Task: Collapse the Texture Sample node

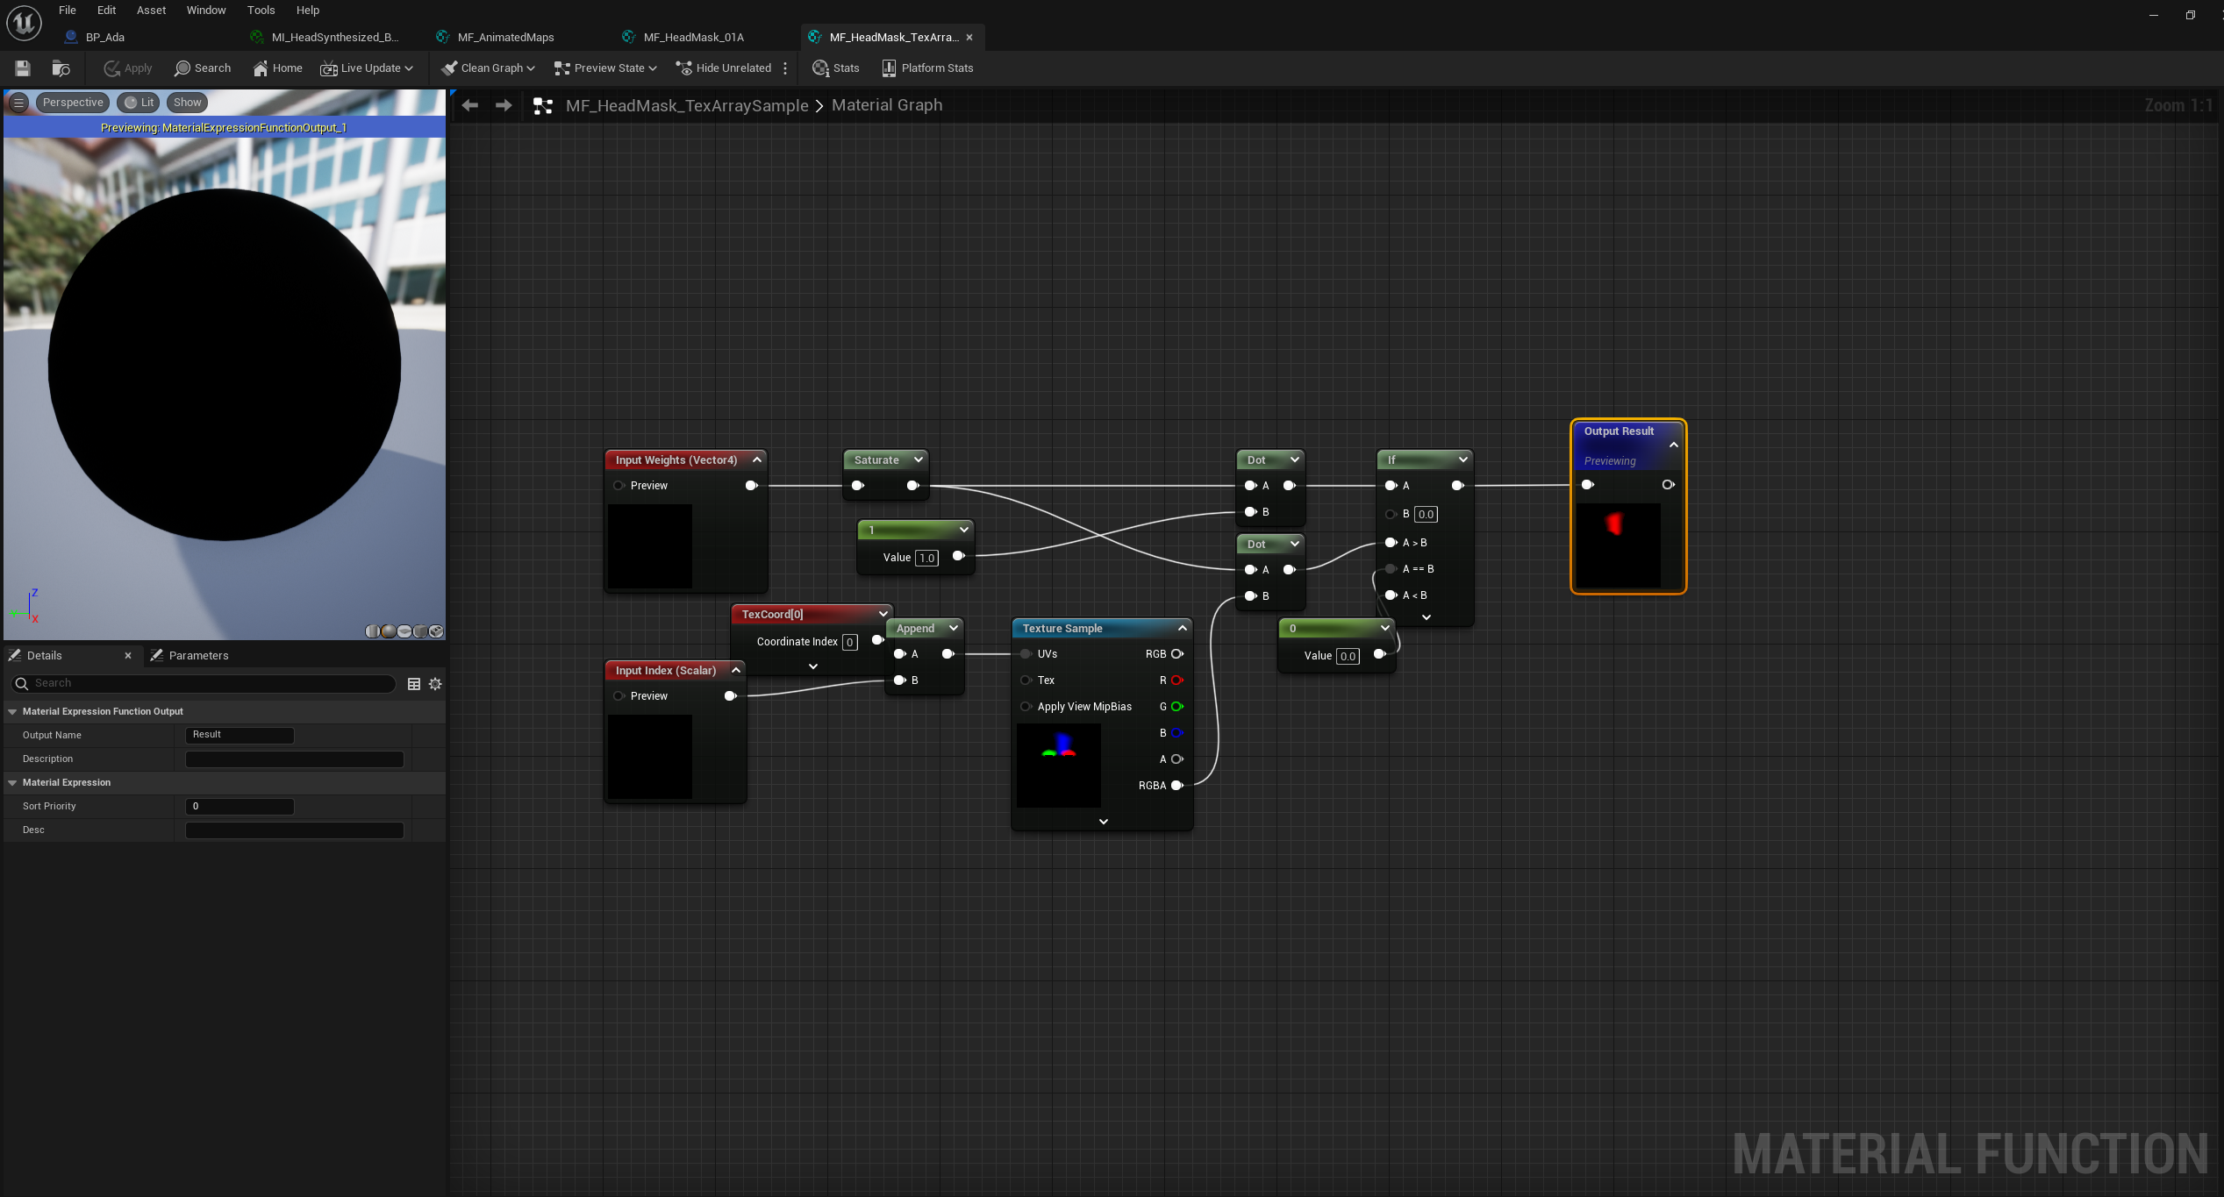Action: [1180, 628]
